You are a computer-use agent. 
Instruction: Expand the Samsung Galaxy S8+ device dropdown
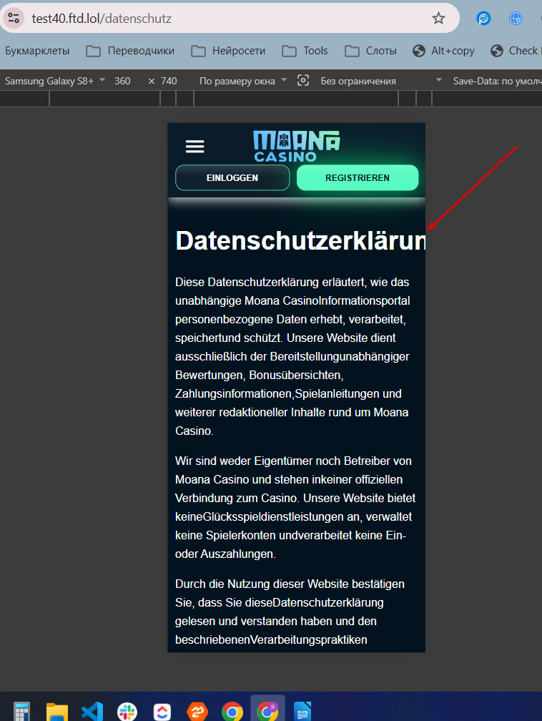tap(55, 81)
